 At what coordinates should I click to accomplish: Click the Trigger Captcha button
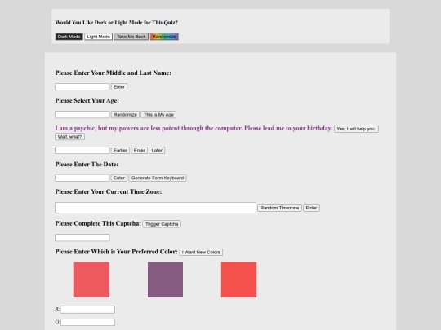tap(162, 224)
